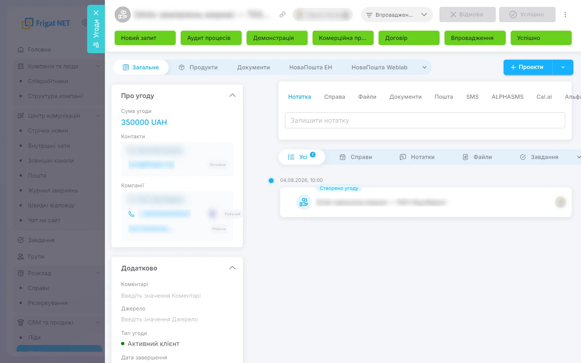Click the Відмова button

point(467,15)
